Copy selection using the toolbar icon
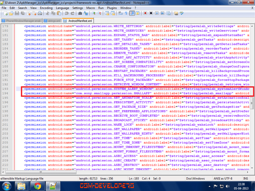The image size is (255, 191). (53, 13)
